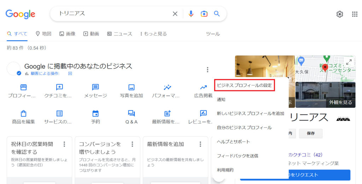Viewport: 362px width, 184px height.
Task: Switch to the 動画 tab
Action: 91,34
